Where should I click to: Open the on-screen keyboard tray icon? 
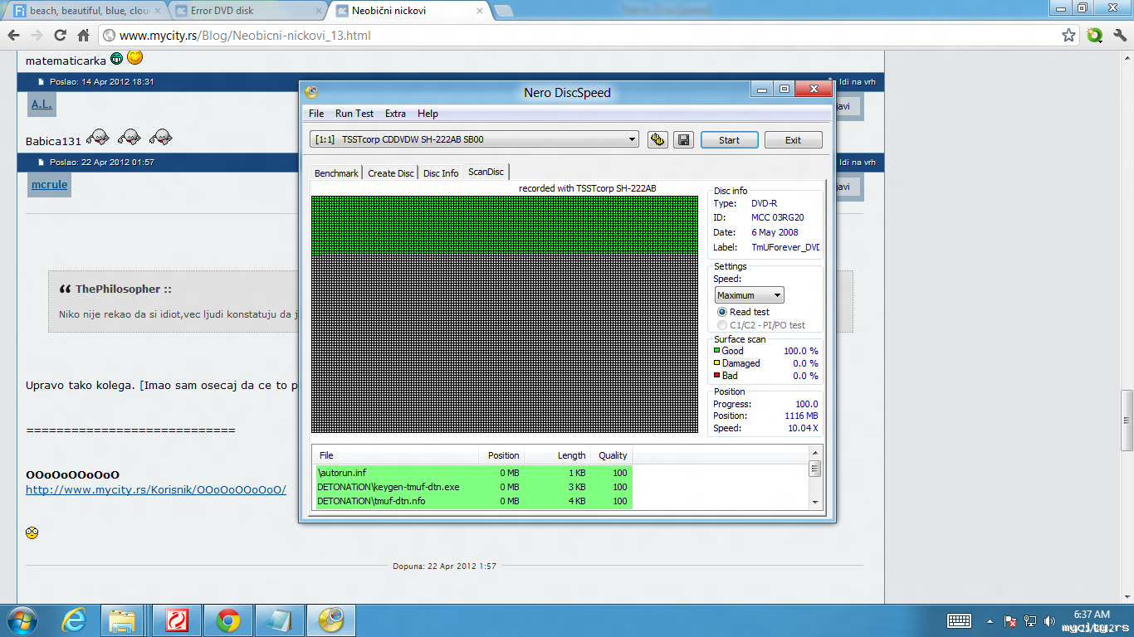click(960, 620)
